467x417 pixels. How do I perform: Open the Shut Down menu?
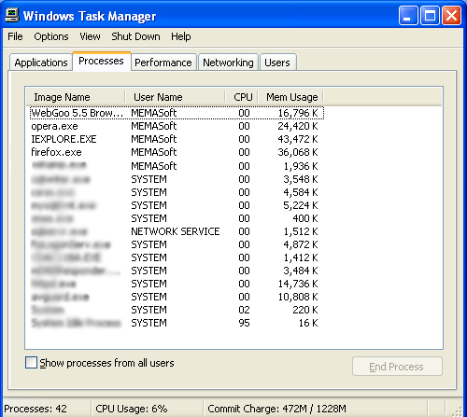[135, 36]
